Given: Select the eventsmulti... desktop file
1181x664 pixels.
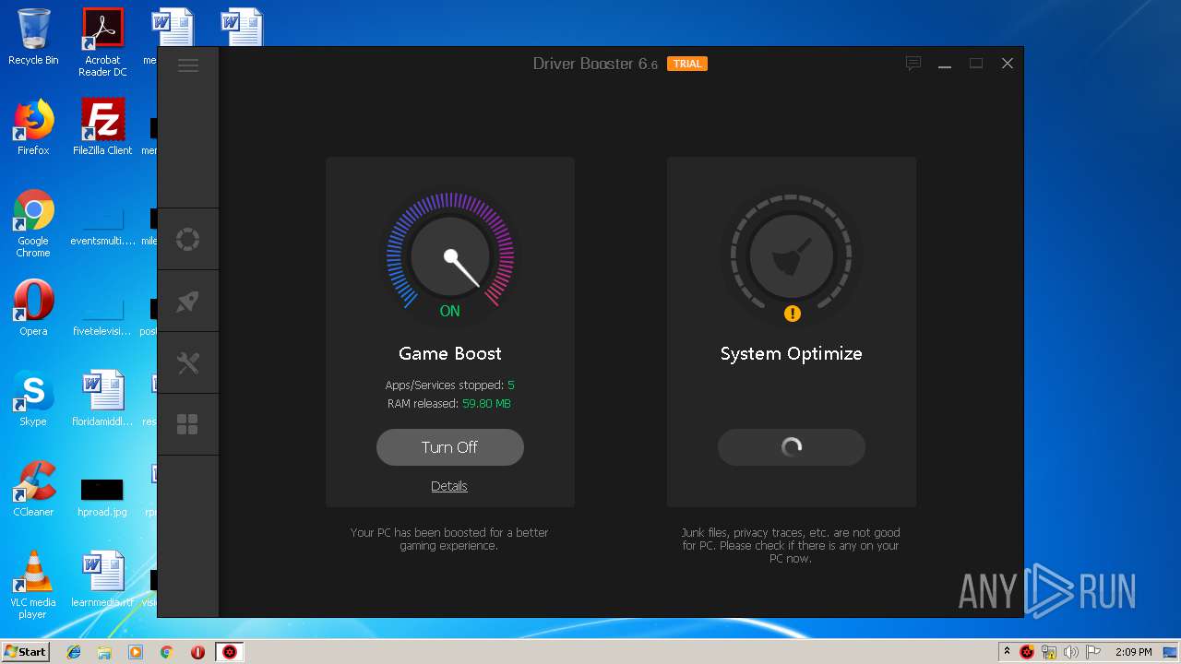Looking at the screenshot, I should pyautogui.click(x=102, y=229).
